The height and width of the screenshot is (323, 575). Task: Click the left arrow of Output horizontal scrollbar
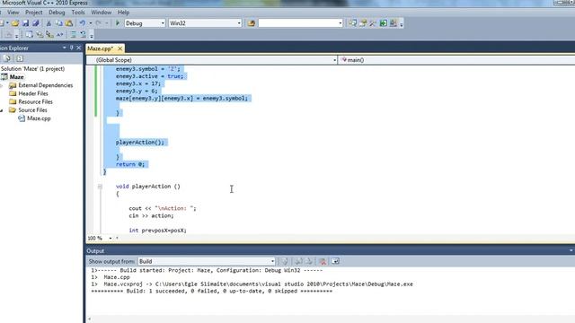click(x=89, y=319)
